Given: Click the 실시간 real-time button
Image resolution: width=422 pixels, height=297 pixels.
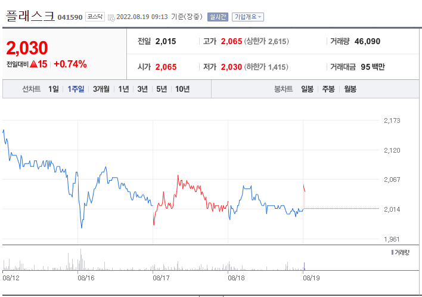Looking at the screenshot, I should (x=218, y=17).
